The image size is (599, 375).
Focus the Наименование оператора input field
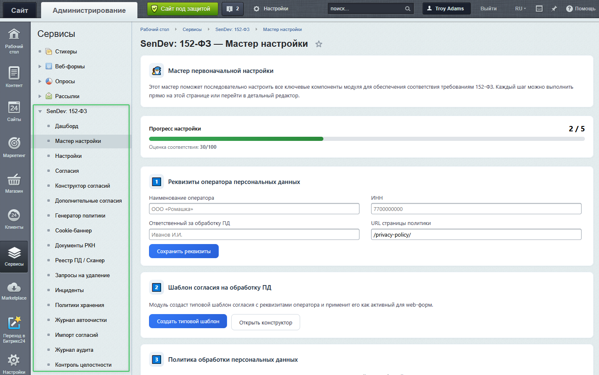(254, 209)
